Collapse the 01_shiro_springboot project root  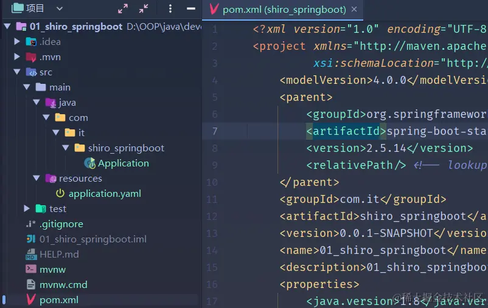7,26
